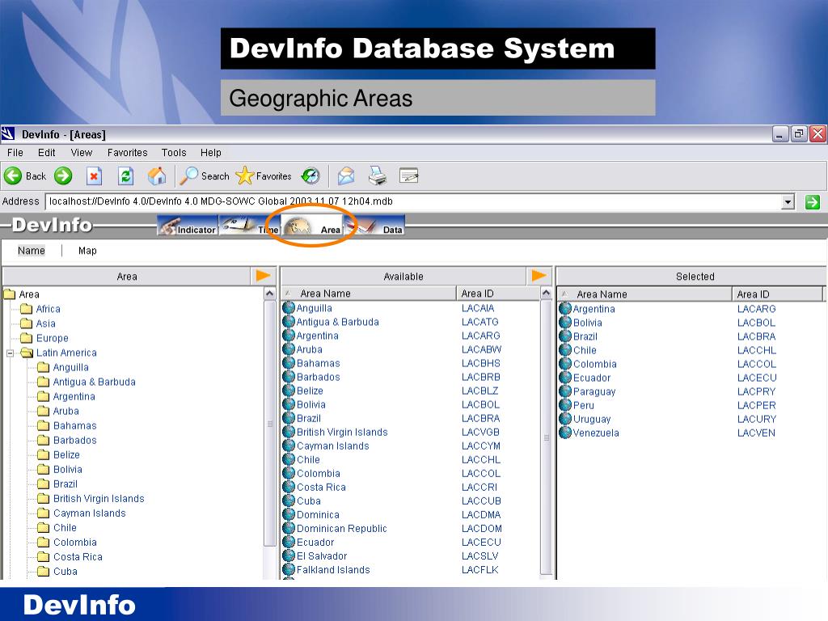Click the Search magnifier icon

188,175
